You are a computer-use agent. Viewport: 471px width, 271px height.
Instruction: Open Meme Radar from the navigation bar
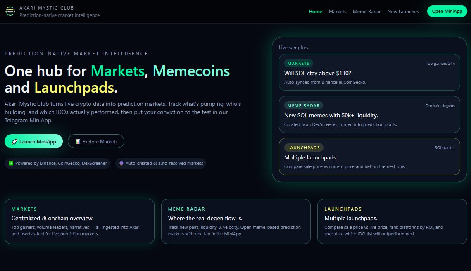tap(366, 12)
